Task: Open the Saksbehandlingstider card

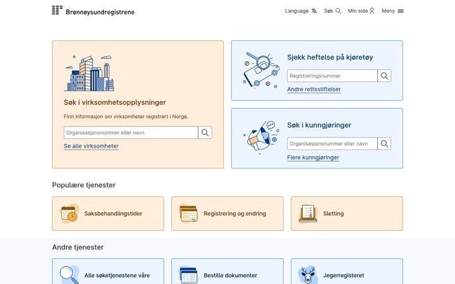Action: [108, 213]
